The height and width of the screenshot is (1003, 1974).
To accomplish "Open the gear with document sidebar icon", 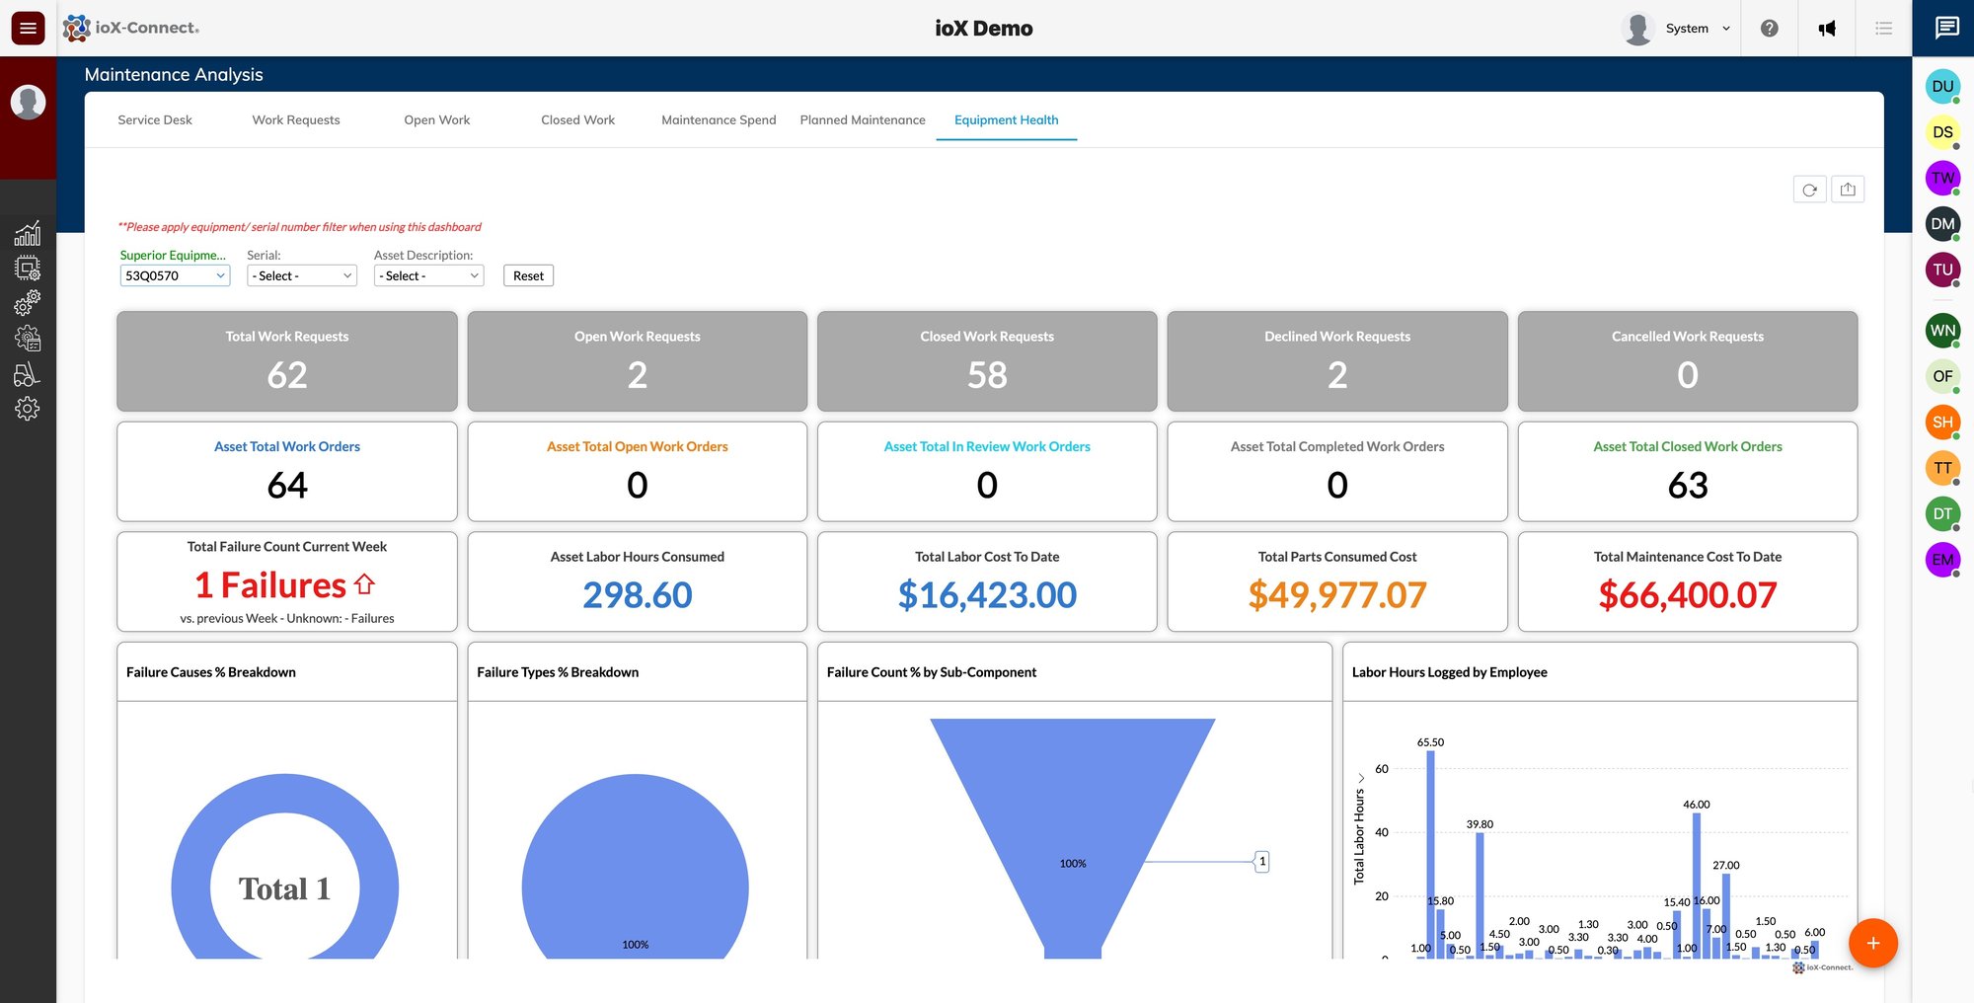I will [x=28, y=338].
